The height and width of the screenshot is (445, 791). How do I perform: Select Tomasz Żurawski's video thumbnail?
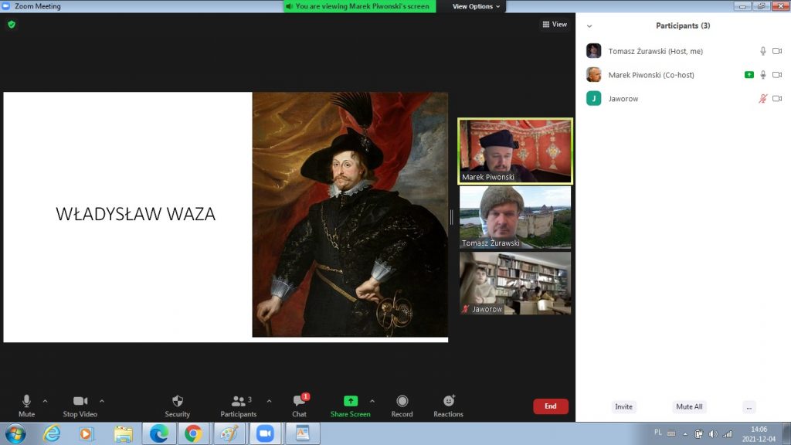(515, 217)
